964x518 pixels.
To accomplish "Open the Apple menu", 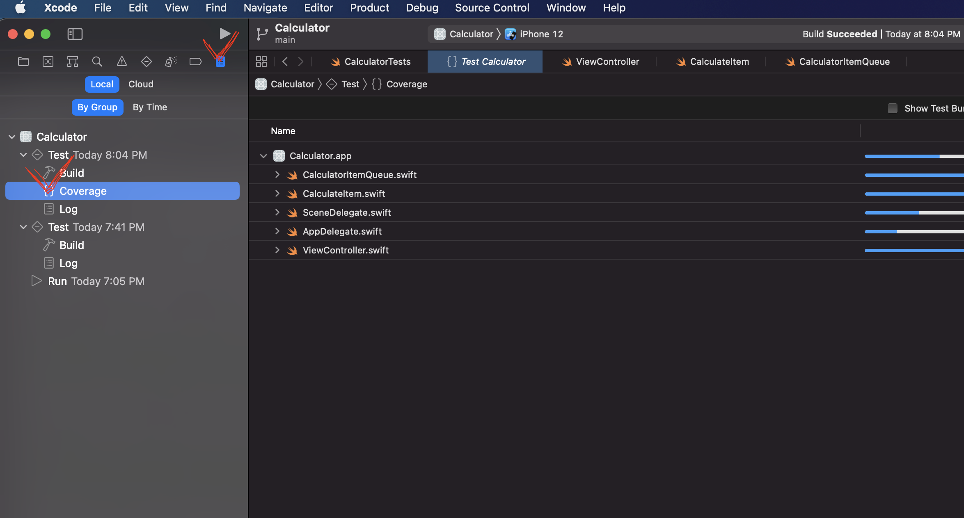I will pos(21,8).
